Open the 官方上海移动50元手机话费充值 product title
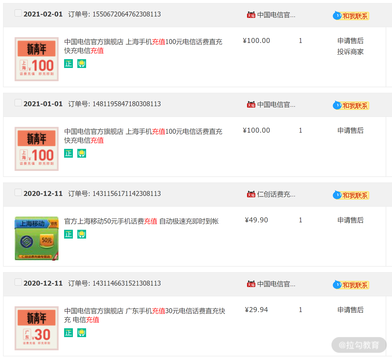Viewport: 392px width, 358px height. tap(141, 221)
